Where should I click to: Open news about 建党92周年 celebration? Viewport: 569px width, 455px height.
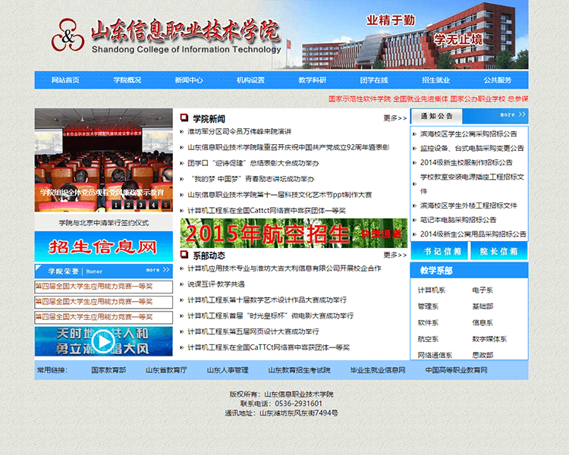coord(288,147)
